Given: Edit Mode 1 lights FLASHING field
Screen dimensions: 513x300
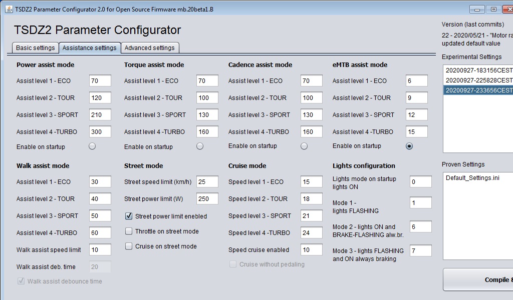Looking at the screenshot, I should click(x=421, y=202).
